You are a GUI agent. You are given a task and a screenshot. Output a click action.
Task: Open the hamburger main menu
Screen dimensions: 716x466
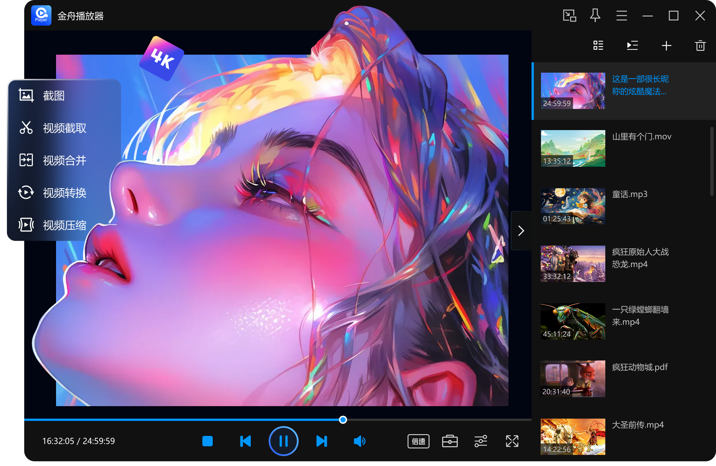point(622,16)
